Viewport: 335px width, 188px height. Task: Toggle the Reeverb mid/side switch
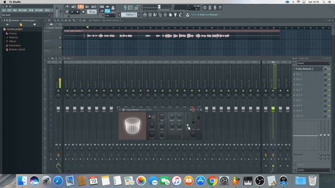(150, 116)
